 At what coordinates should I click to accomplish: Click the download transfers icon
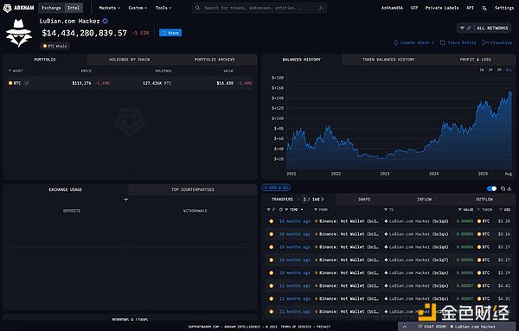[x=509, y=188]
